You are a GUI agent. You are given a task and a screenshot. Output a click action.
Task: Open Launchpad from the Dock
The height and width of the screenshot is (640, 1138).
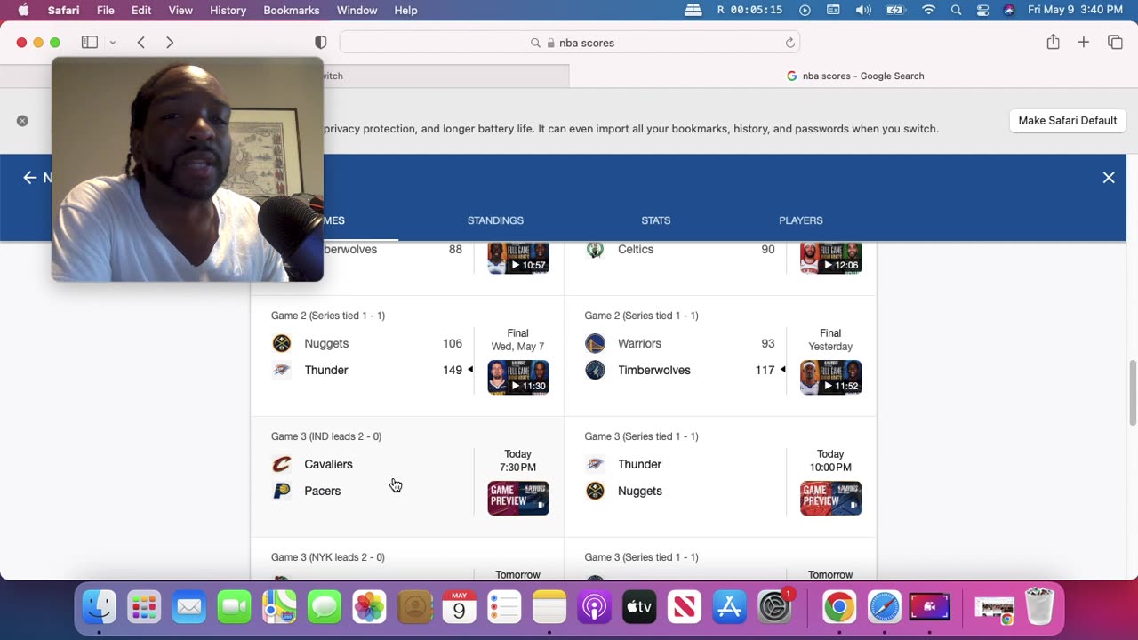click(144, 607)
